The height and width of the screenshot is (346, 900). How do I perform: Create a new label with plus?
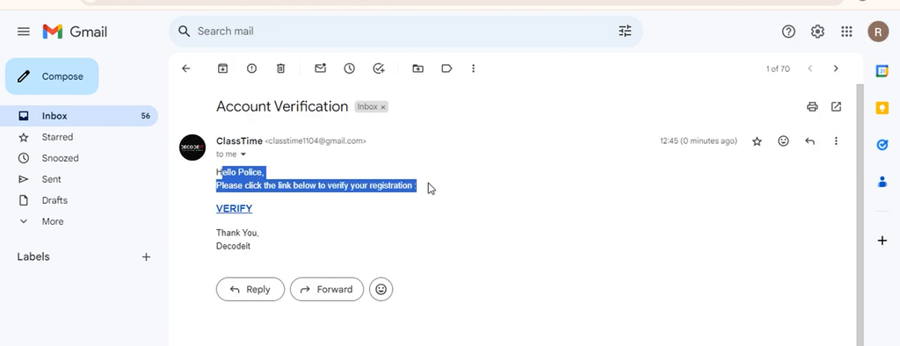pyautogui.click(x=146, y=257)
